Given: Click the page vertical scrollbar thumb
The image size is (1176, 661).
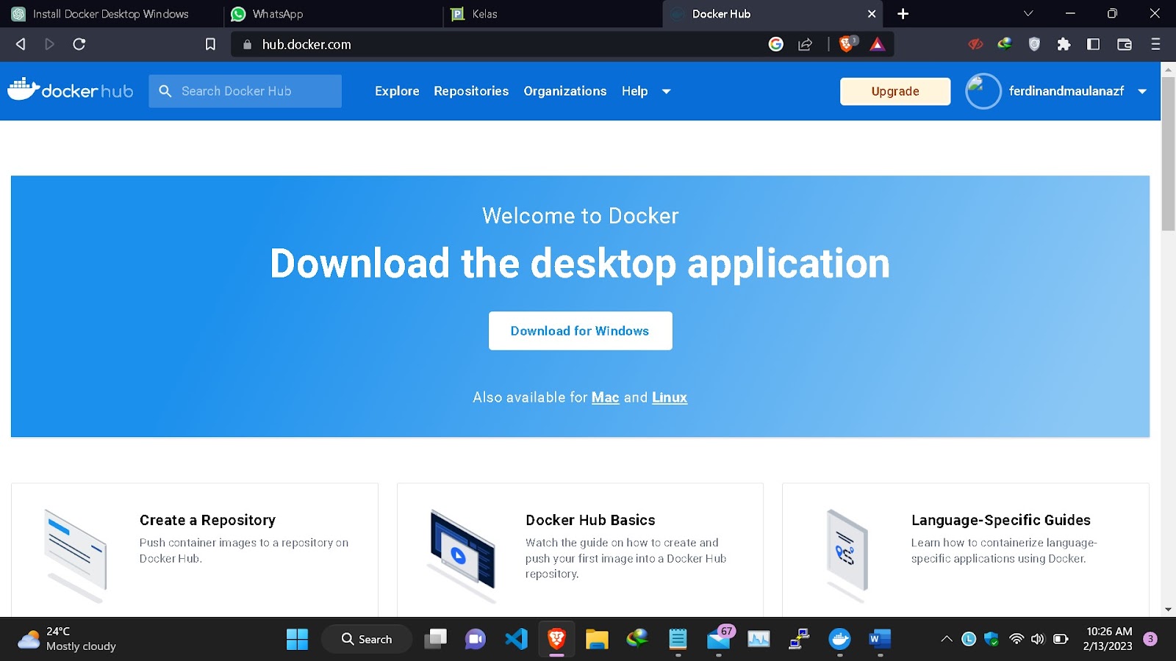Looking at the screenshot, I should pos(1168,153).
